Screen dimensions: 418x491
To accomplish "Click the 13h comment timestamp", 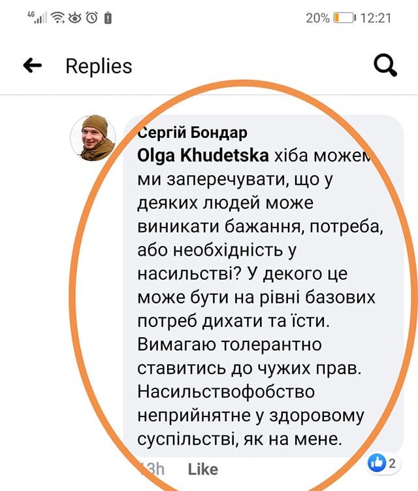I will click(153, 469).
